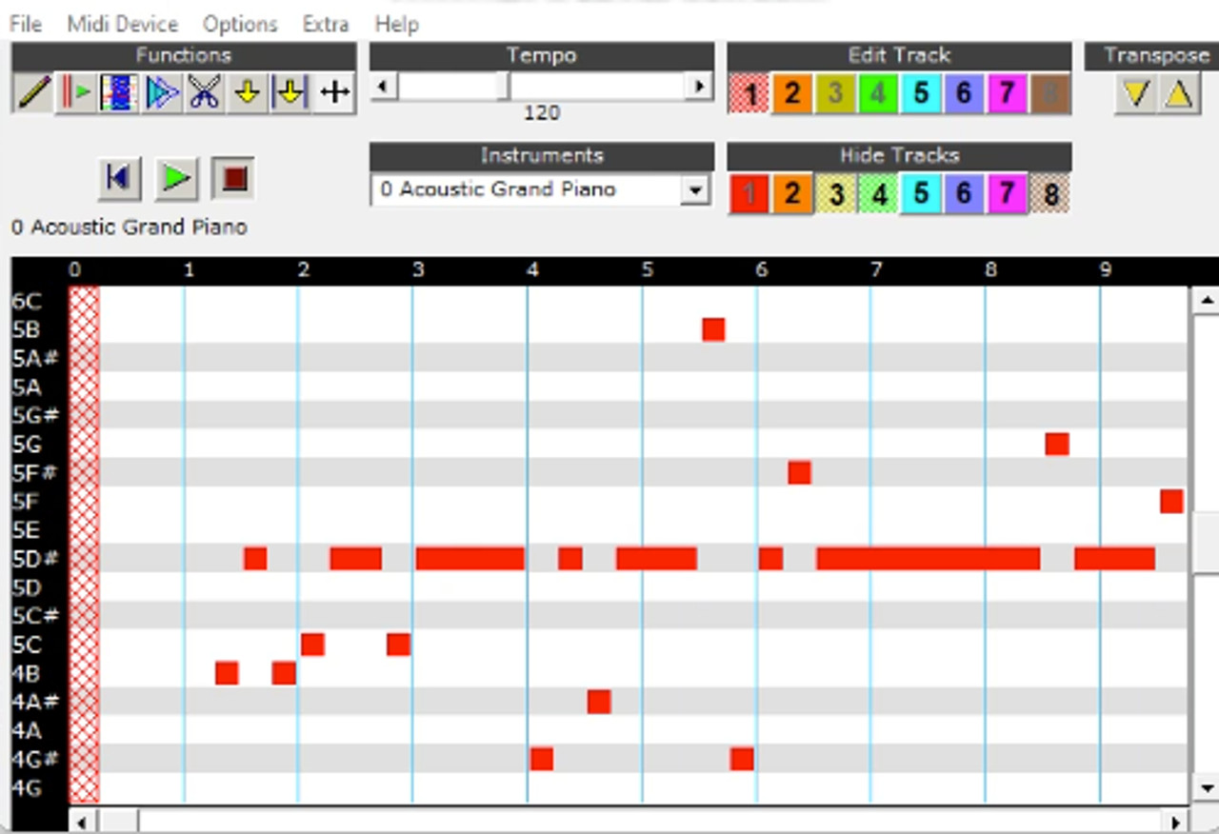Open the Midi Device menu
Image resolution: width=1219 pixels, height=834 pixels.
click(121, 24)
